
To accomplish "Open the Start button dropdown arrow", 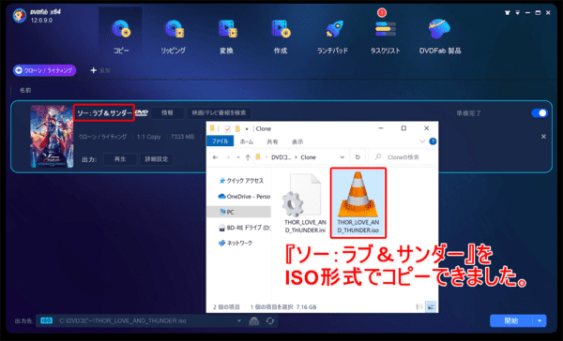I will click(x=540, y=320).
